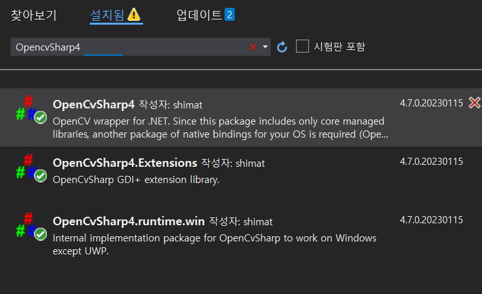
Task: Uninstall OpenCvSharp4 with the red X
Action: click(x=475, y=103)
